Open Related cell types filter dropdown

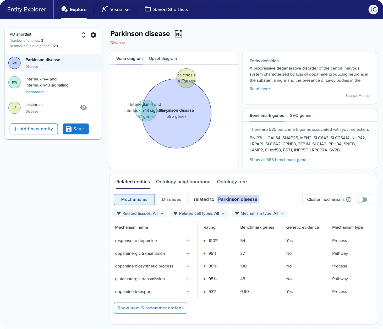pos(199,213)
